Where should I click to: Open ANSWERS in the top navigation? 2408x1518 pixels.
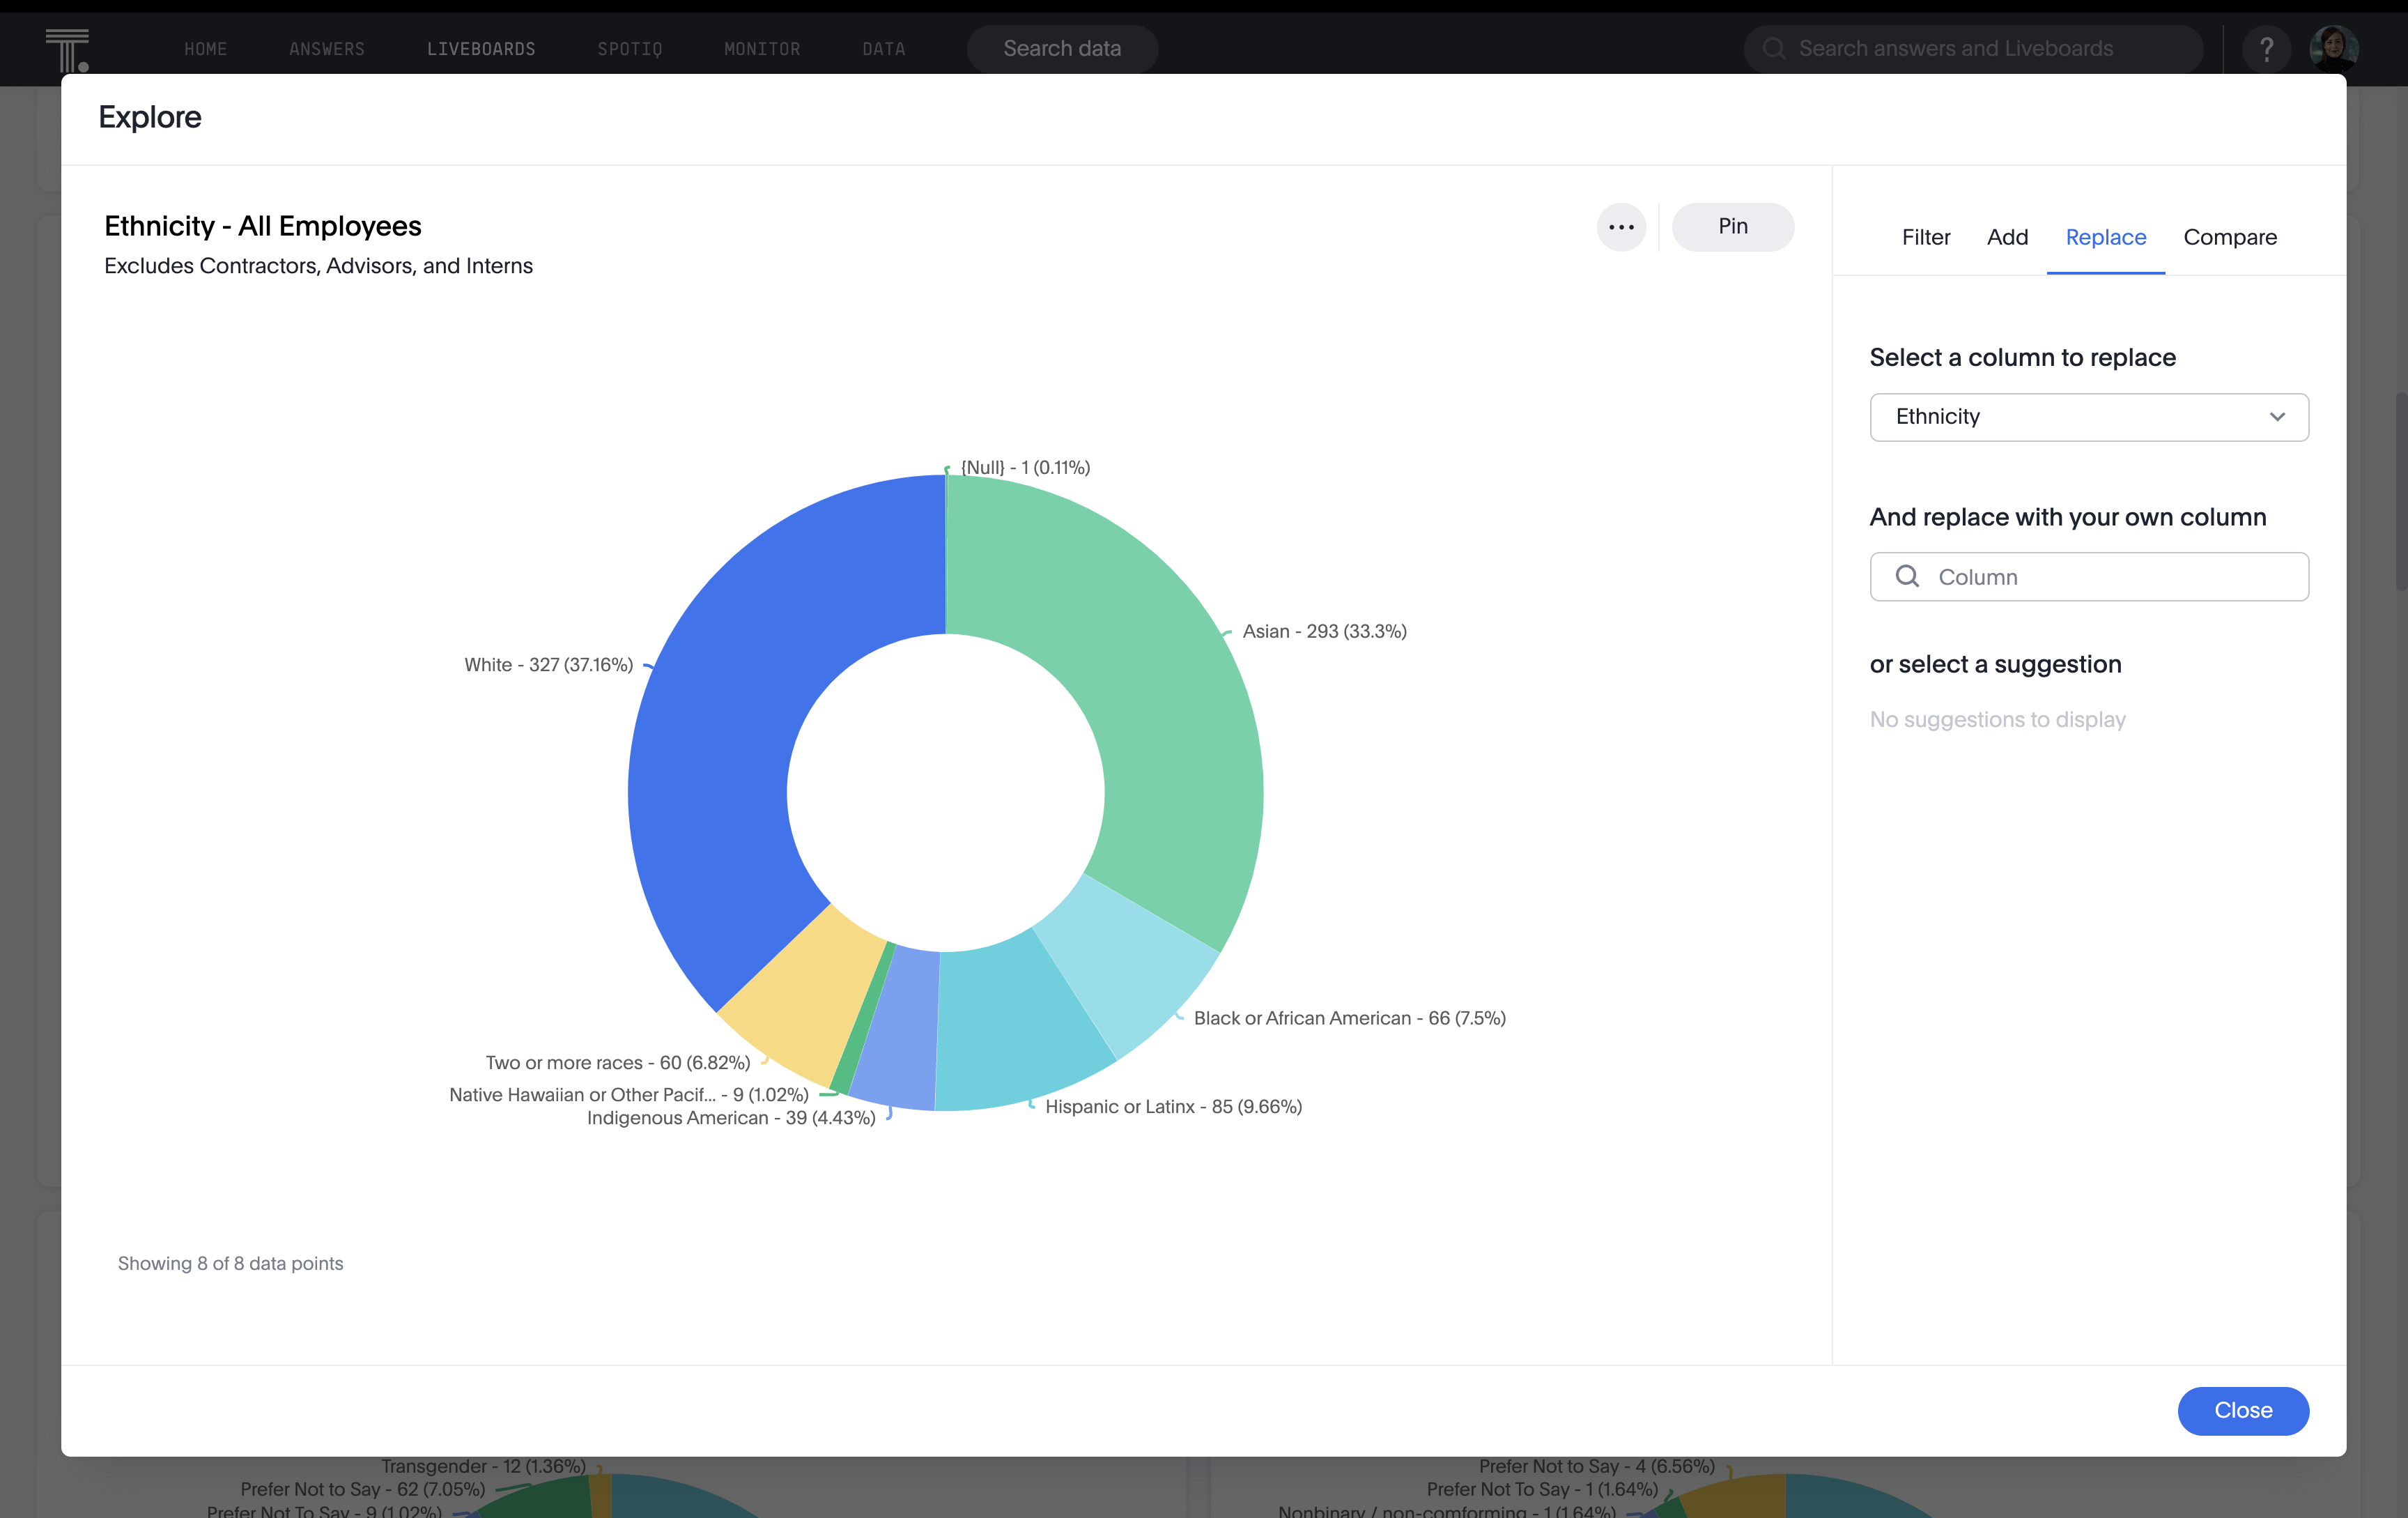326,49
